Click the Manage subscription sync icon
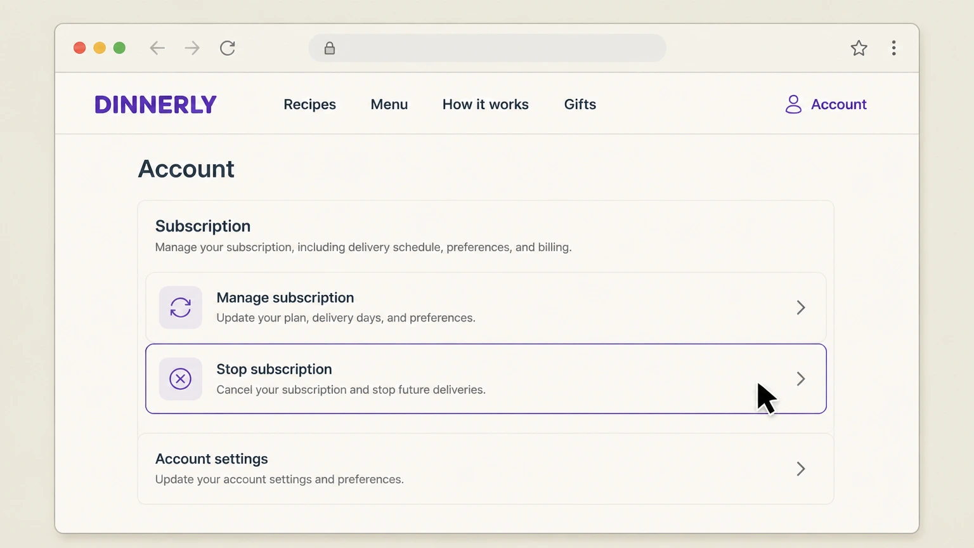The image size is (974, 548). pyautogui.click(x=181, y=308)
